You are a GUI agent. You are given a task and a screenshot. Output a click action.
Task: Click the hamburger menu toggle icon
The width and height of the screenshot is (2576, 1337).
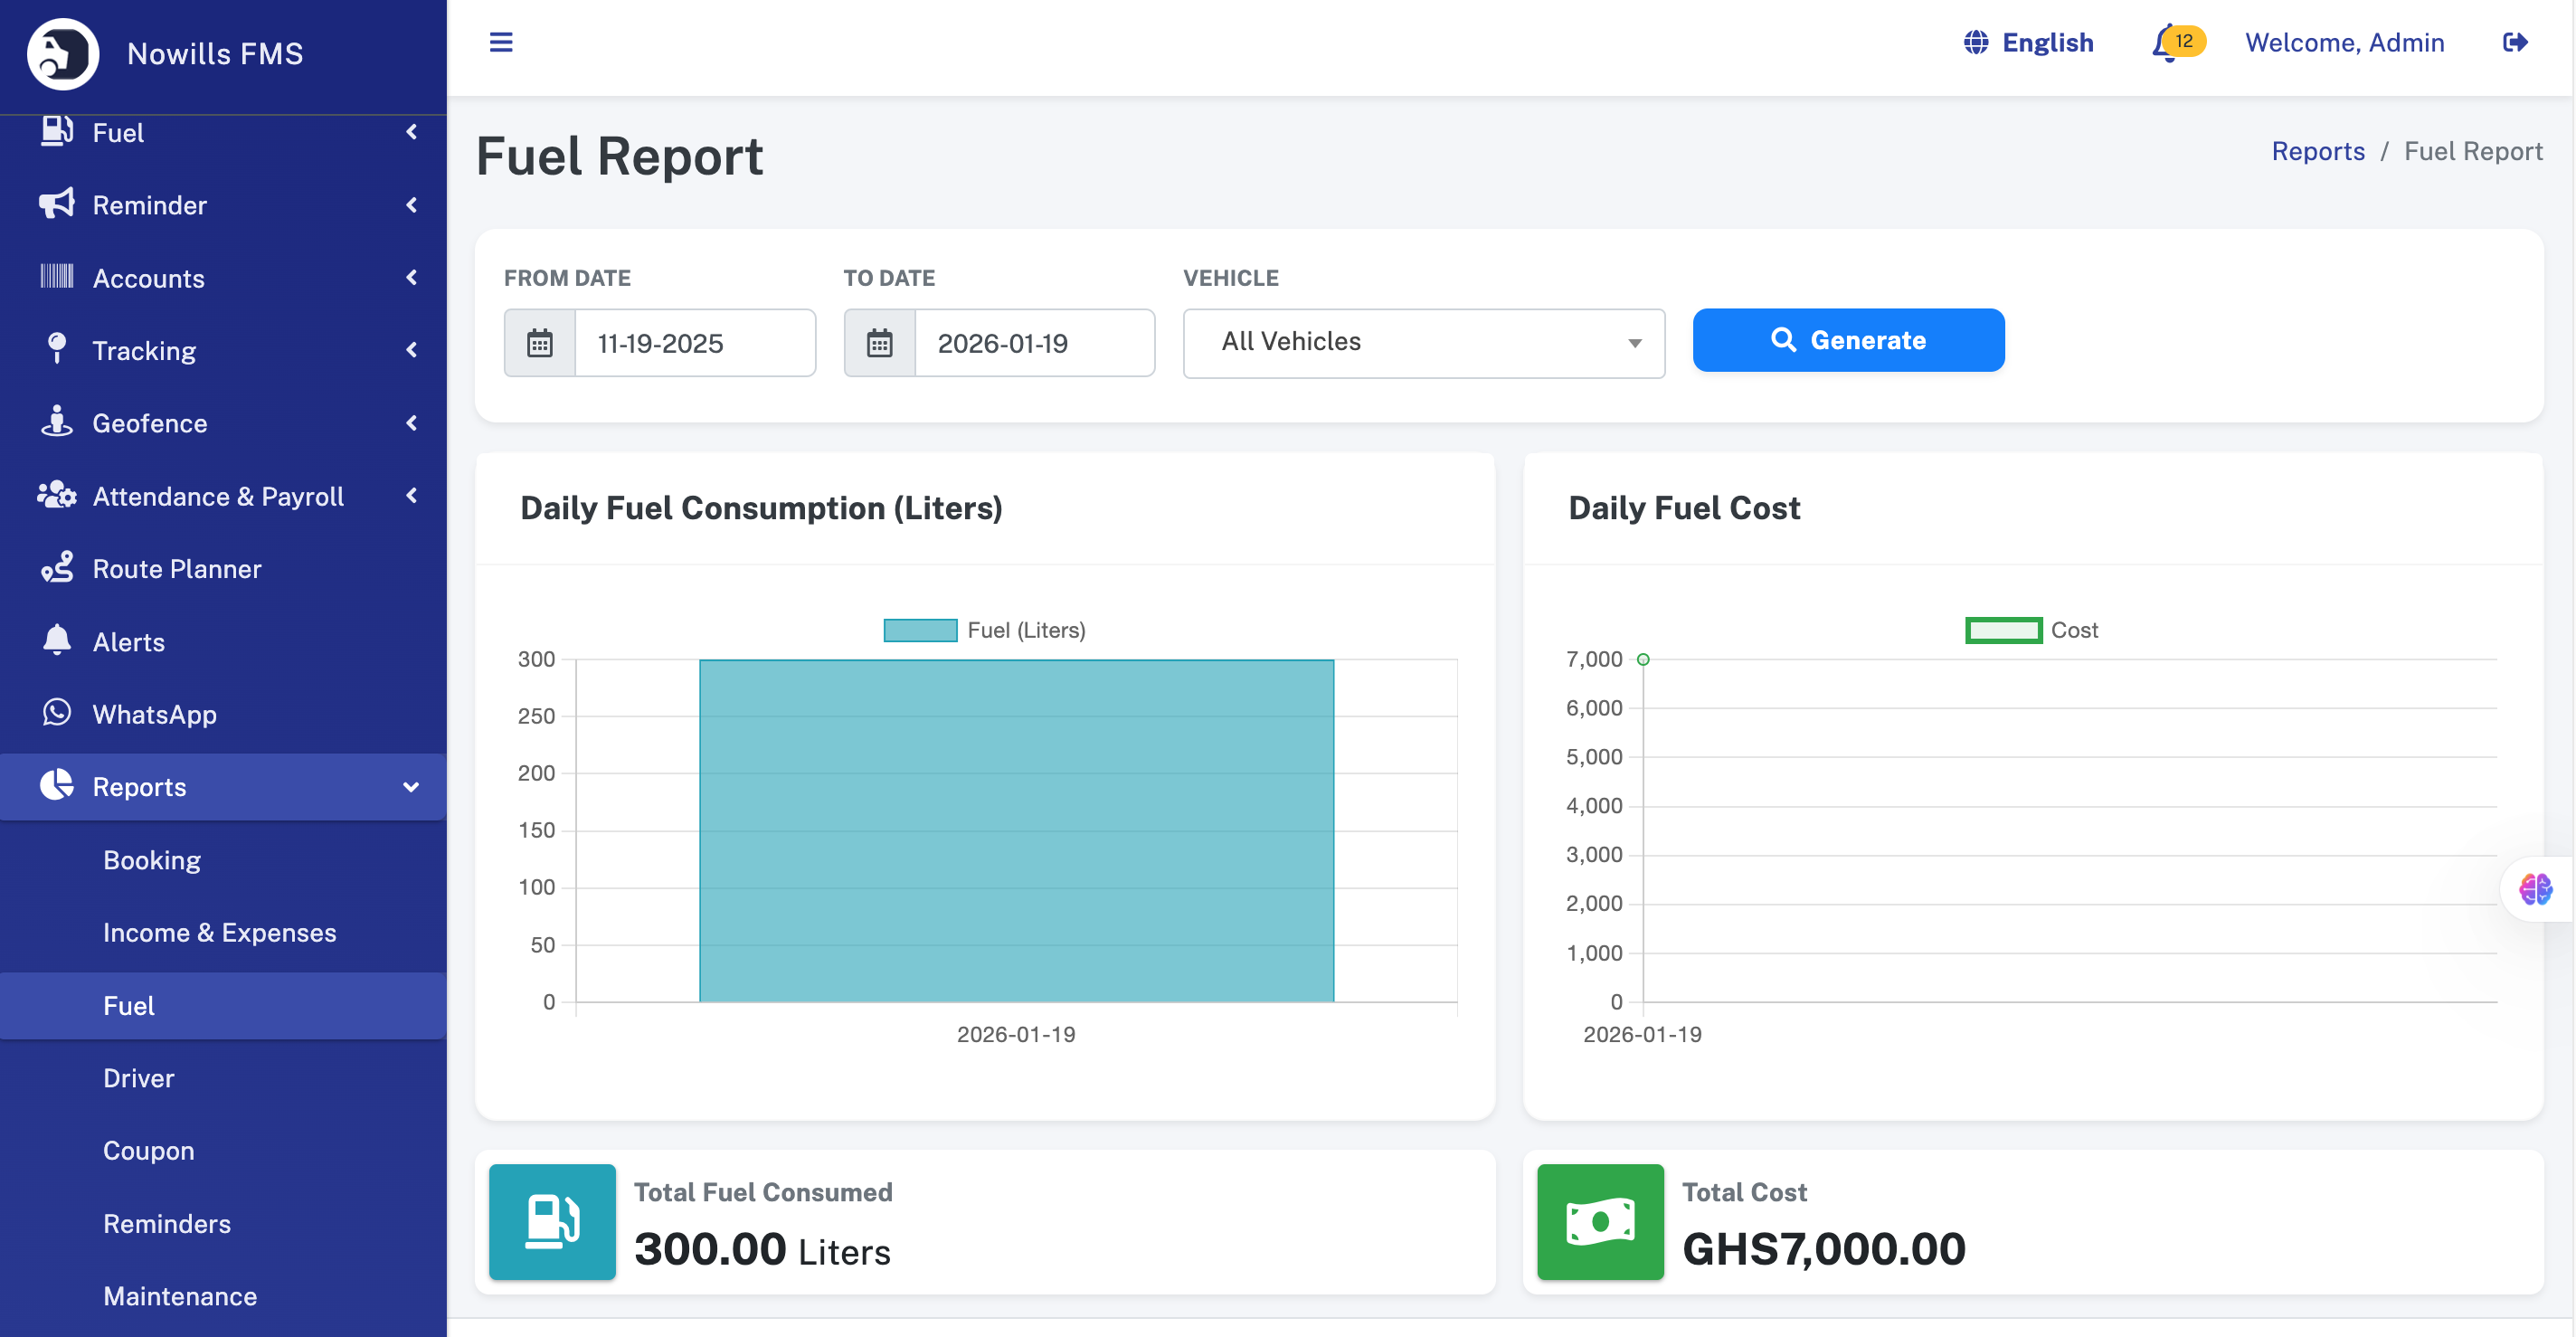pyautogui.click(x=501, y=42)
